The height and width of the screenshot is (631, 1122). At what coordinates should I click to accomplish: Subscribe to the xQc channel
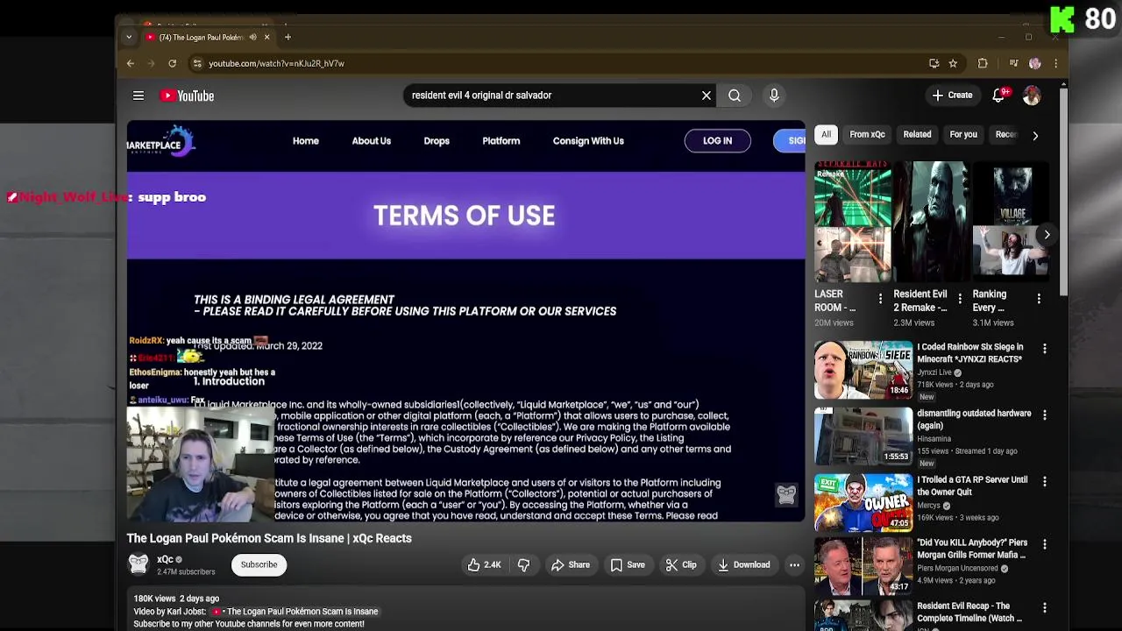pyautogui.click(x=259, y=564)
